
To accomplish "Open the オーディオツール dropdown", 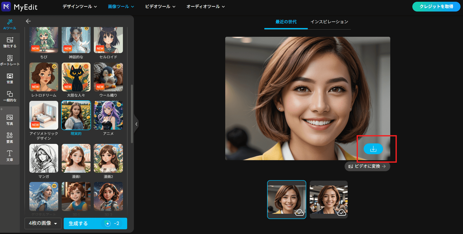I will 205,7.
